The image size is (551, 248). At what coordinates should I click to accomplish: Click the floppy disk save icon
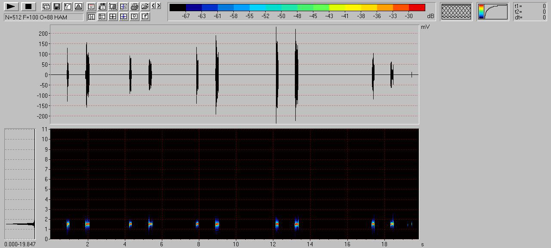56,6
